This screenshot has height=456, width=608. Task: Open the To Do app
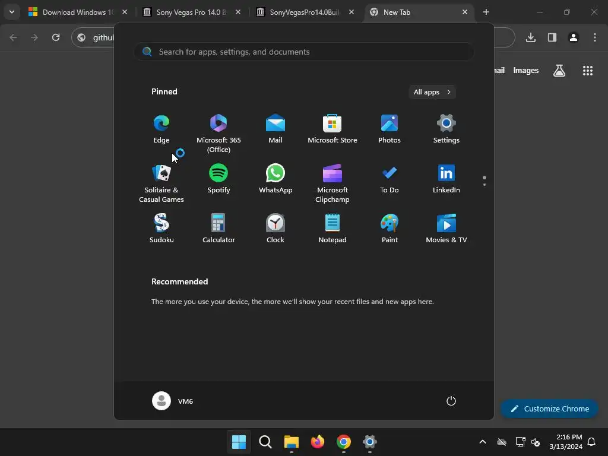(389, 179)
